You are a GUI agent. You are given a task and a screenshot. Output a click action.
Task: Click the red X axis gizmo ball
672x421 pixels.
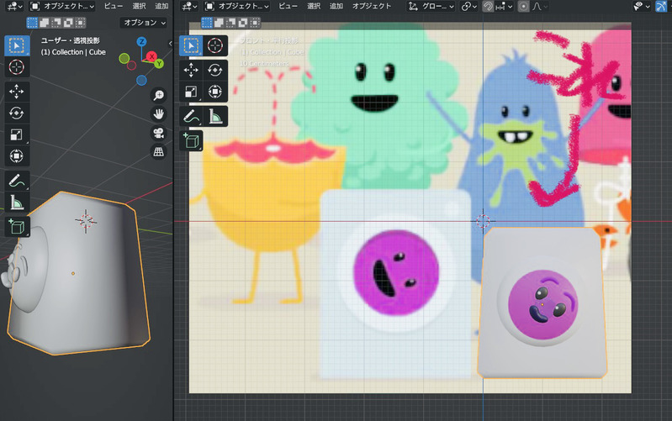(152, 57)
